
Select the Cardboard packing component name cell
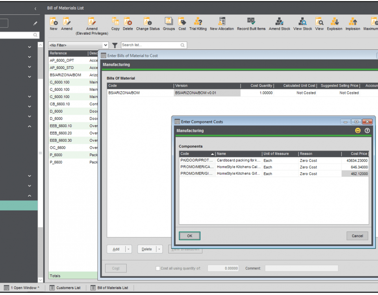tap(239, 160)
